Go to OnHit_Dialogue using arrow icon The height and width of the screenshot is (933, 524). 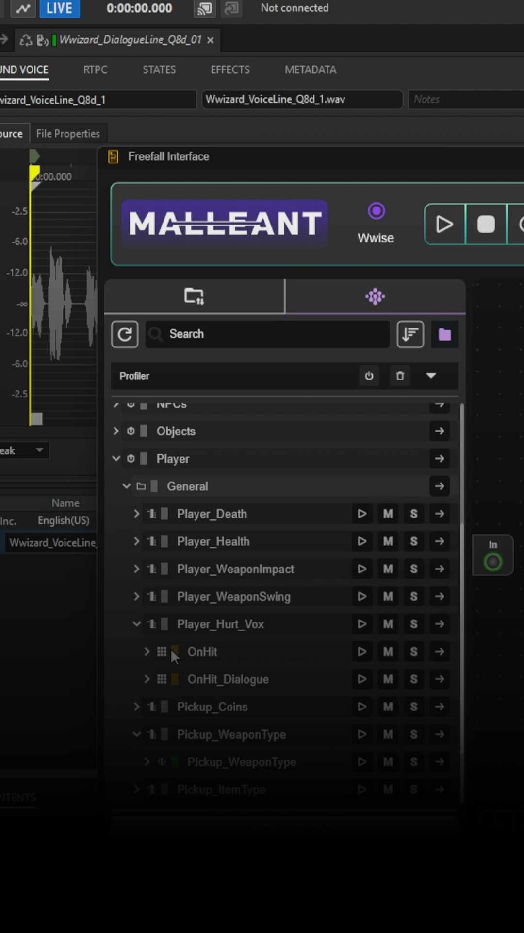pyautogui.click(x=440, y=679)
